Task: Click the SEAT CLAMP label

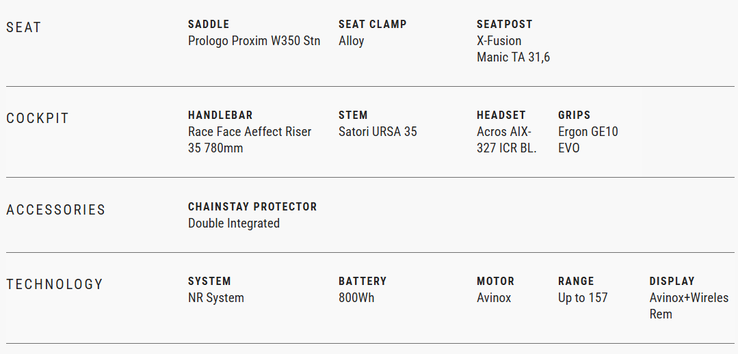Action: [x=372, y=24]
